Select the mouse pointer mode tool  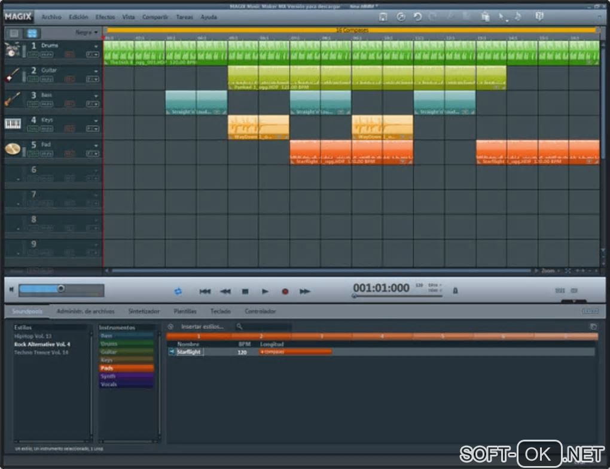[502, 17]
